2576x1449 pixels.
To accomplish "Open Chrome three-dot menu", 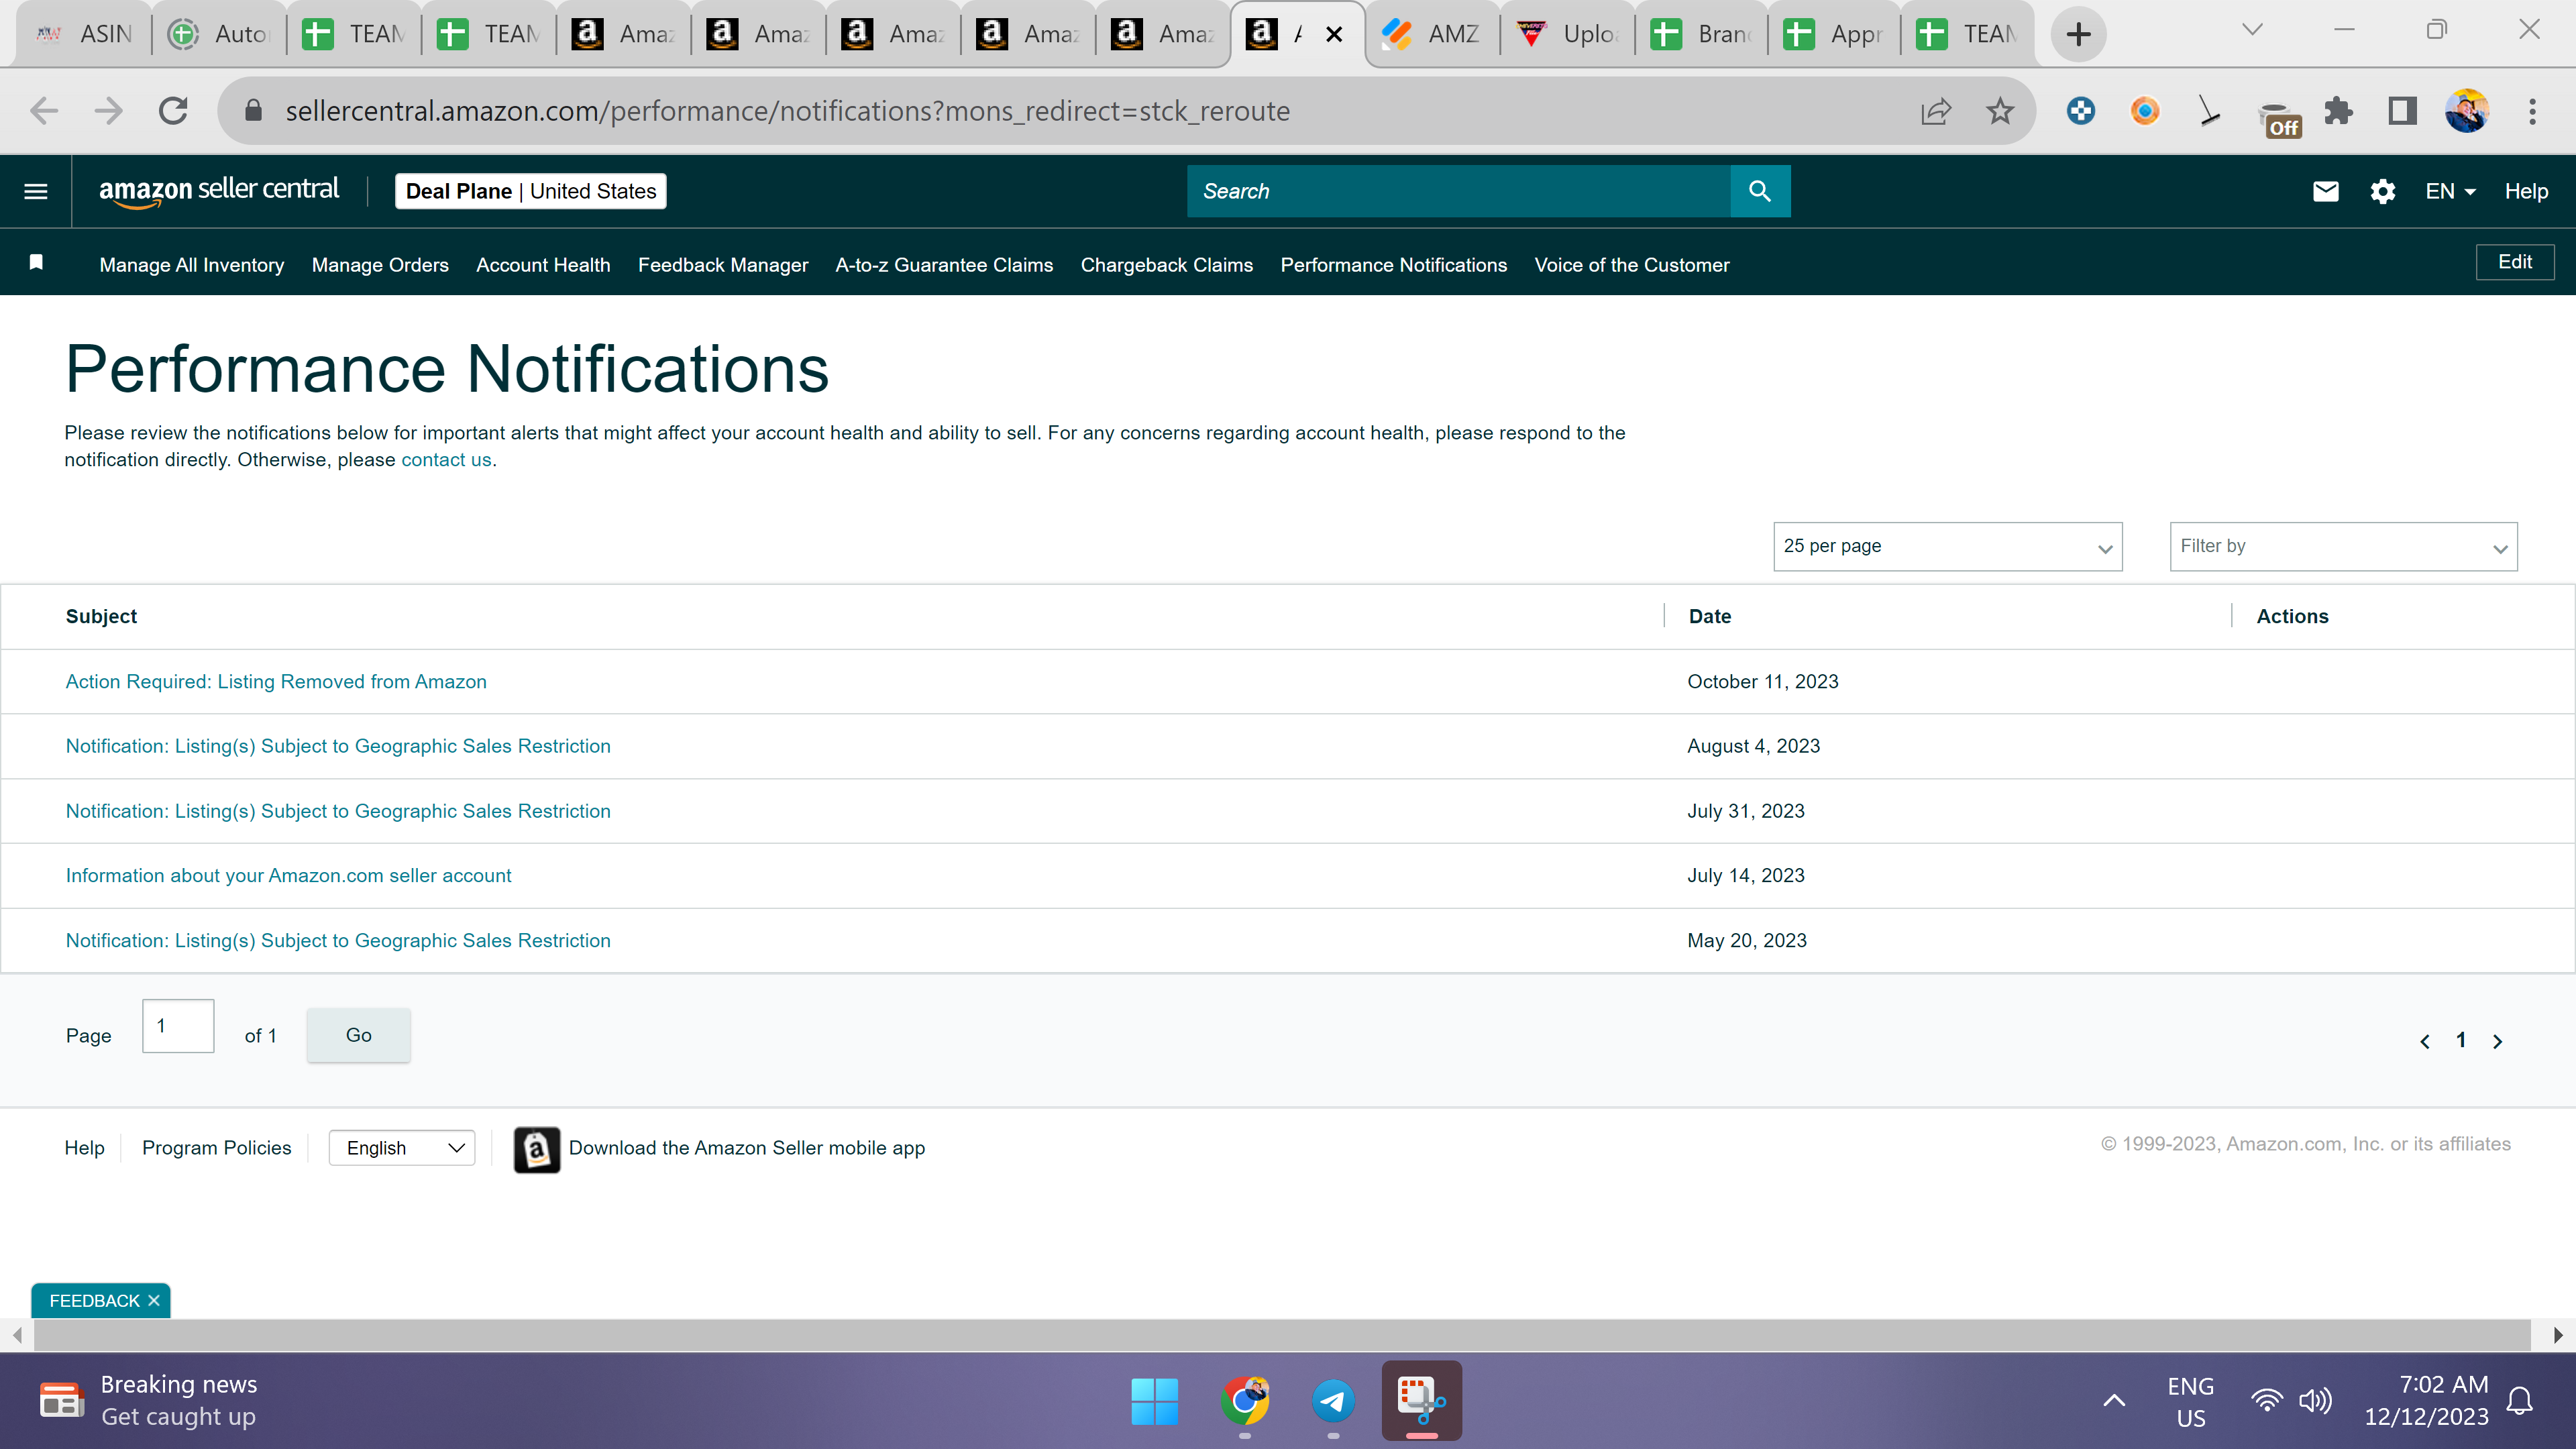I will coord(2532,111).
